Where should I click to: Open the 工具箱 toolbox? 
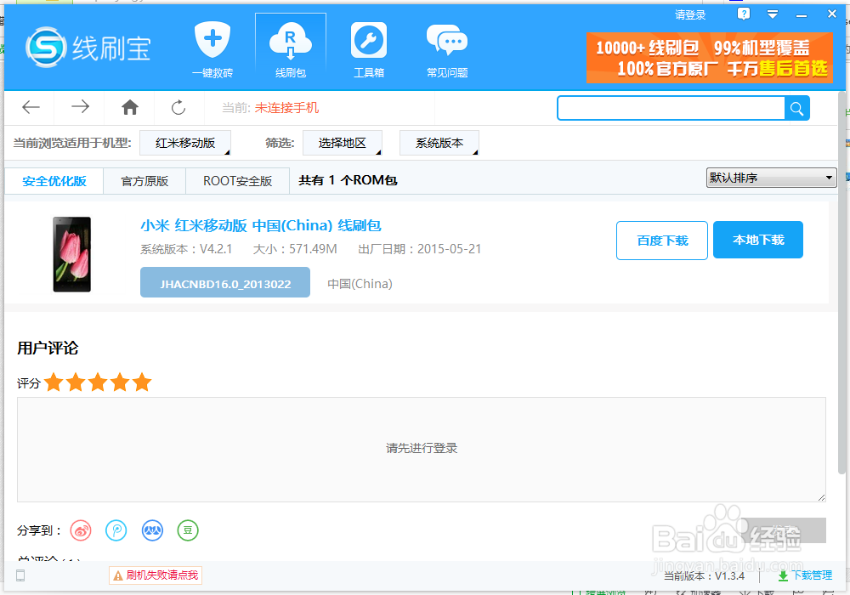pyautogui.click(x=368, y=47)
